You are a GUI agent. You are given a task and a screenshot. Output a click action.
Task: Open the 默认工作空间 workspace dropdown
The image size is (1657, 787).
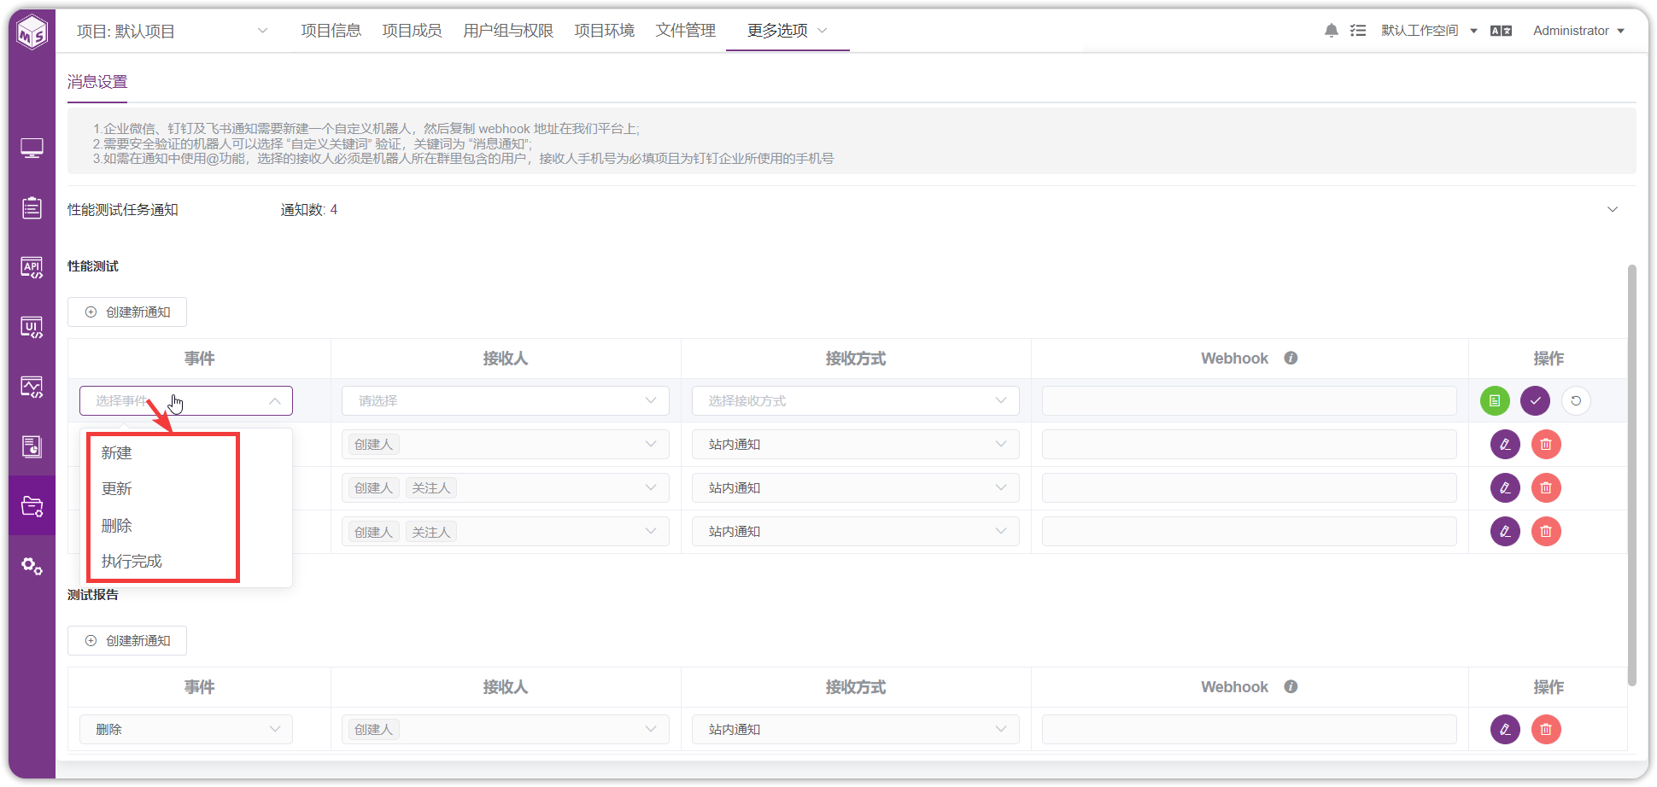[1429, 31]
